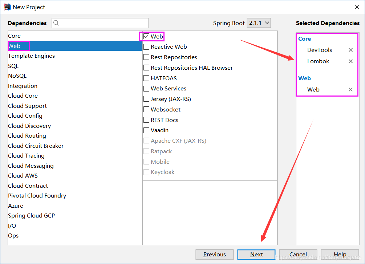365x264 pixels.
Task: Select Web Services dependency checkbox
Action: [x=146, y=89]
